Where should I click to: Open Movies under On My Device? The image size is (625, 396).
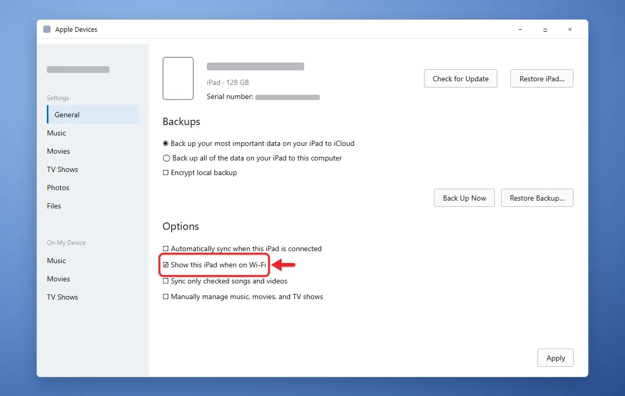(x=58, y=279)
